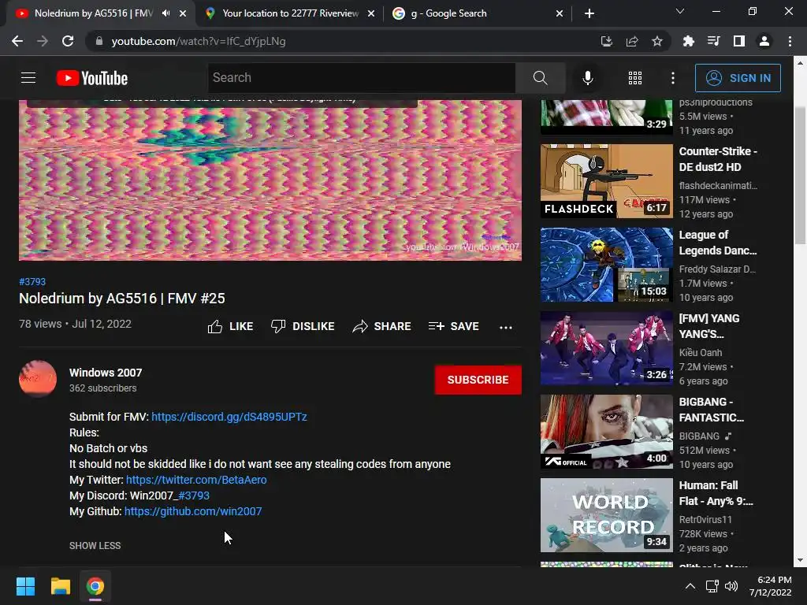The image size is (807, 605).
Task: Toggle Chrome side panel
Action: coord(739,41)
